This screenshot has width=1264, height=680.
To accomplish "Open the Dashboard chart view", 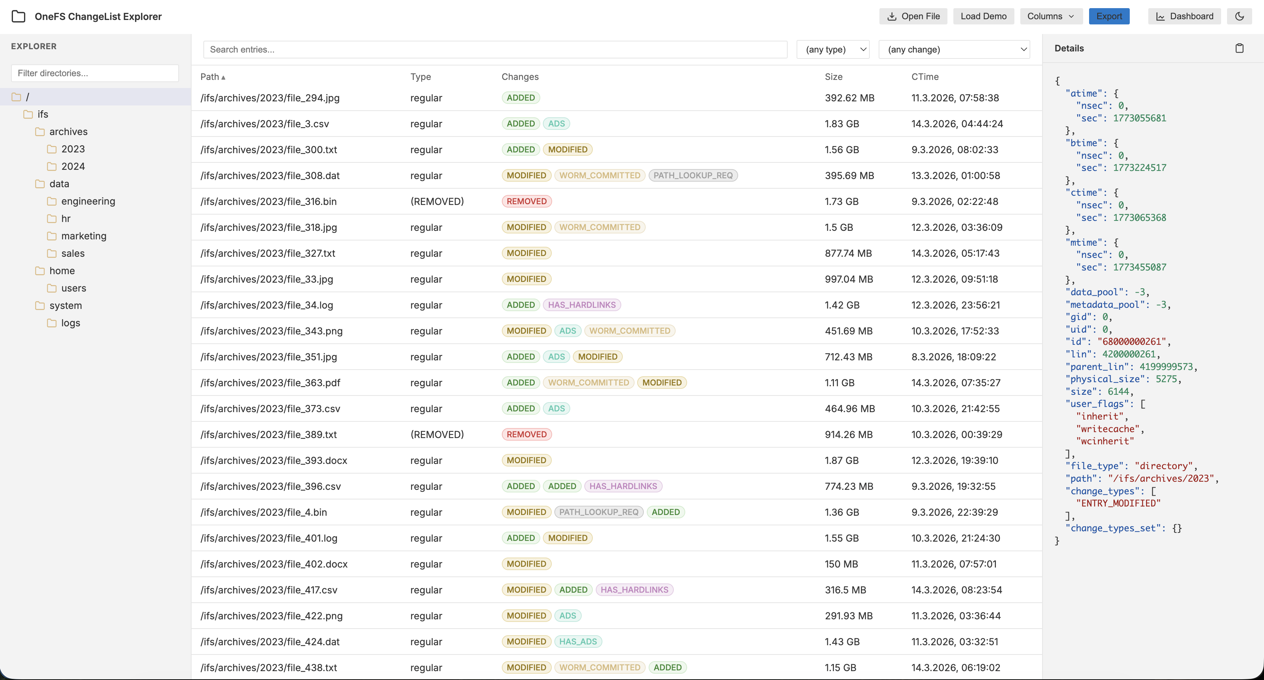I will click(x=1184, y=16).
